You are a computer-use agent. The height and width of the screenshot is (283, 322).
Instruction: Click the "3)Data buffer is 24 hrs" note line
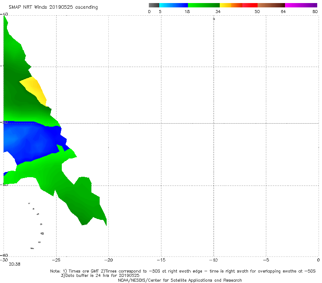(x=100, y=276)
